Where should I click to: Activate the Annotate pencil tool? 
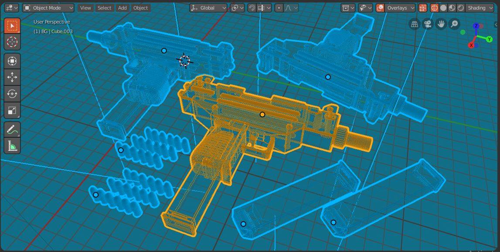click(x=12, y=130)
